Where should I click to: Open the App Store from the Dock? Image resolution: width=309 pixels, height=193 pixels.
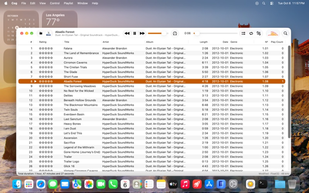click(209, 184)
